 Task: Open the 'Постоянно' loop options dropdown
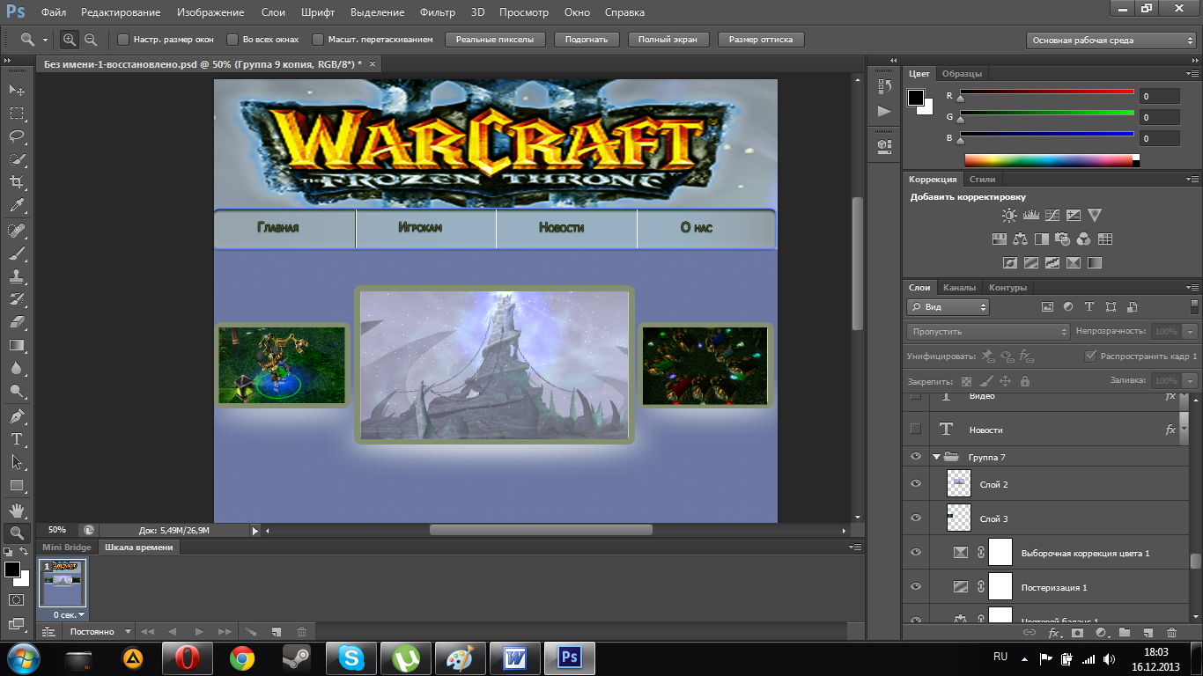click(x=100, y=631)
